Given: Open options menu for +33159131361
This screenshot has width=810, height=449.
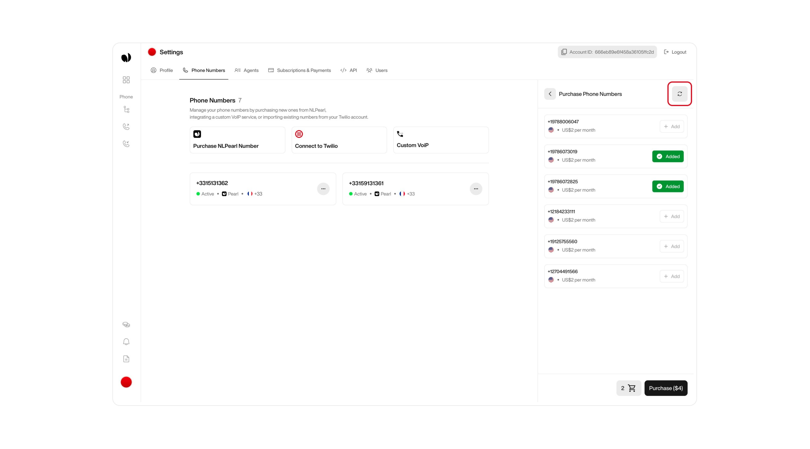Looking at the screenshot, I should [x=476, y=188].
